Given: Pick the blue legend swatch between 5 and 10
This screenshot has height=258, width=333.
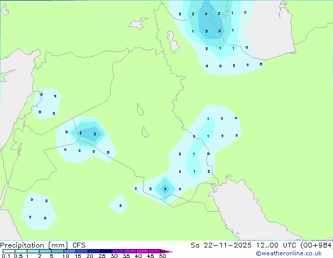Looking at the screenshot, I should 57,251.
